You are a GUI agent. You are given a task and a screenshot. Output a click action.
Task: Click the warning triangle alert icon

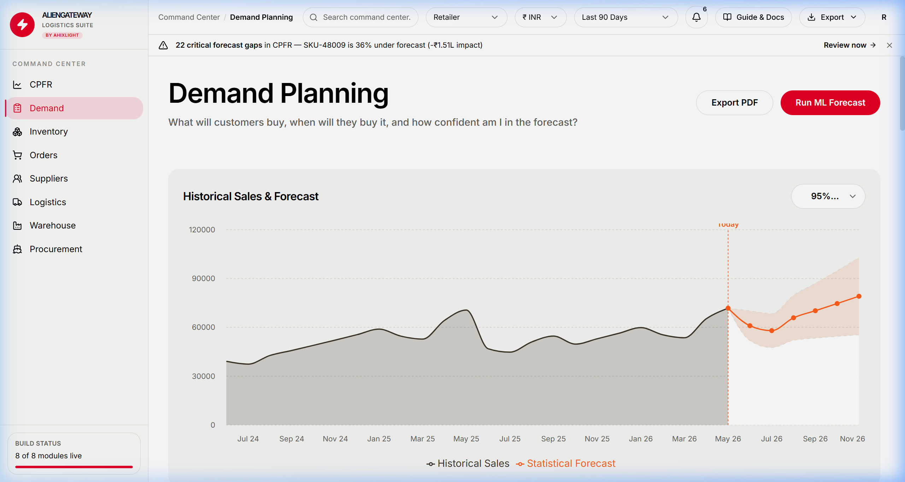point(163,45)
